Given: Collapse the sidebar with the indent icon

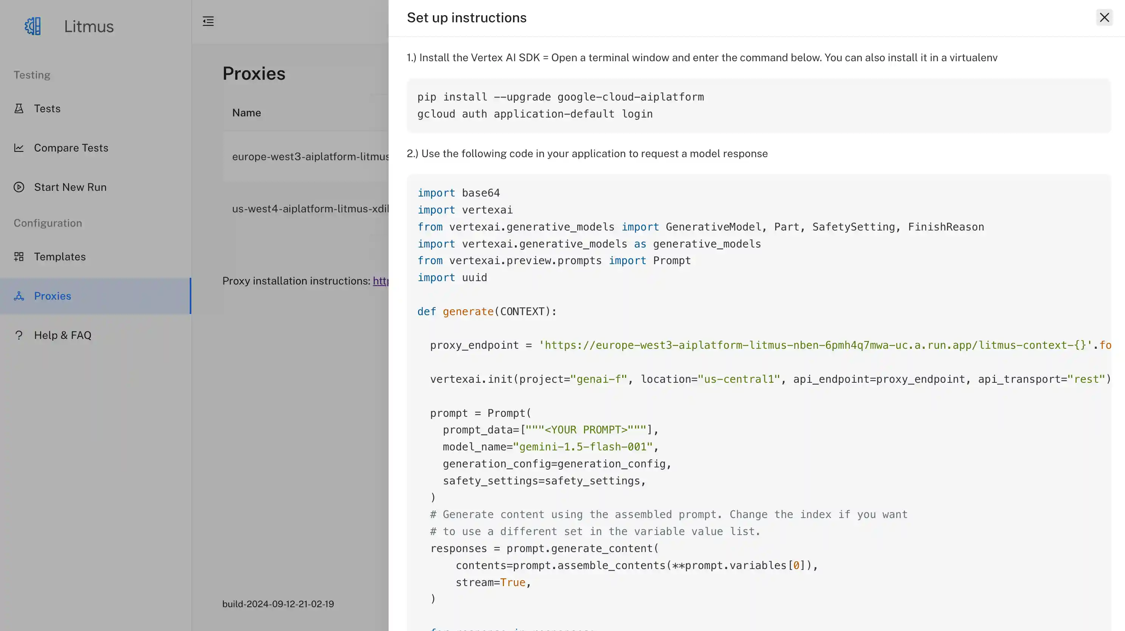Looking at the screenshot, I should click(208, 20).
